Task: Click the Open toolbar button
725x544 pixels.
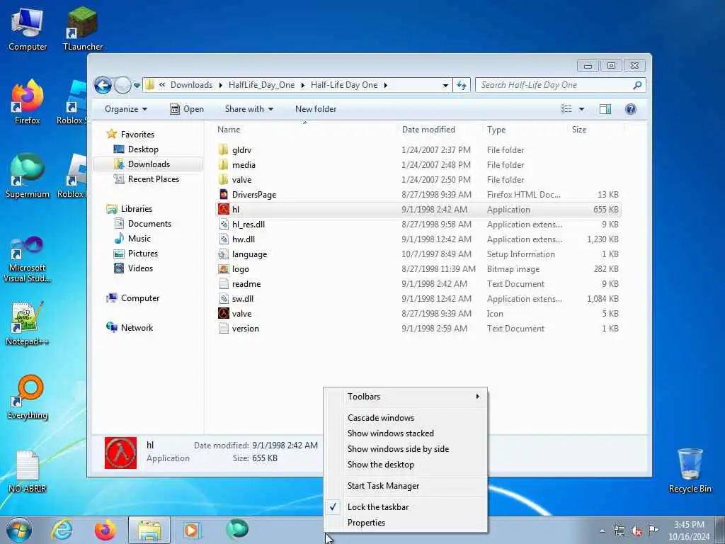Action: (x=187, y=109)
